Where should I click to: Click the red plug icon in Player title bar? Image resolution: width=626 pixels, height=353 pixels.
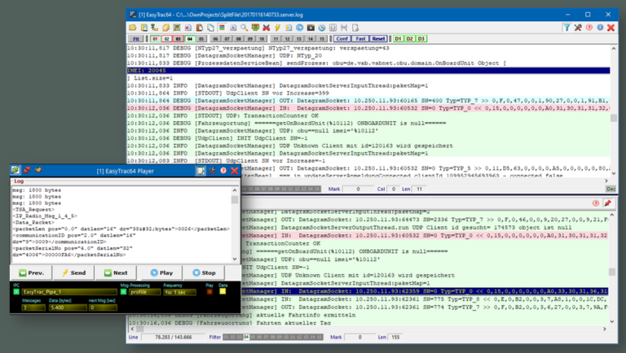coord(26,170)
